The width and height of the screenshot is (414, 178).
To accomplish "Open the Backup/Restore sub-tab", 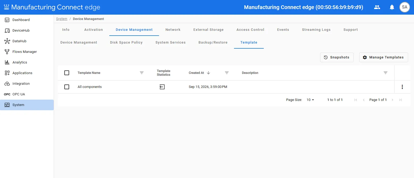I will click(213, 43).
